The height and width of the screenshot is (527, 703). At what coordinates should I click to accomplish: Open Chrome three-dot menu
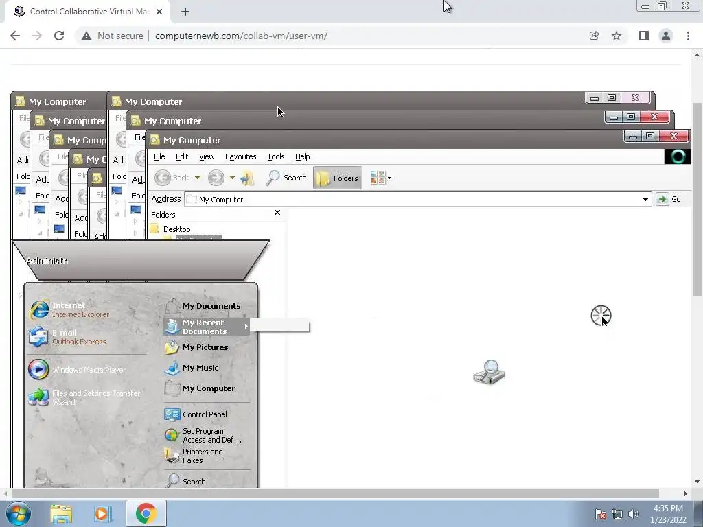point(688,36)
